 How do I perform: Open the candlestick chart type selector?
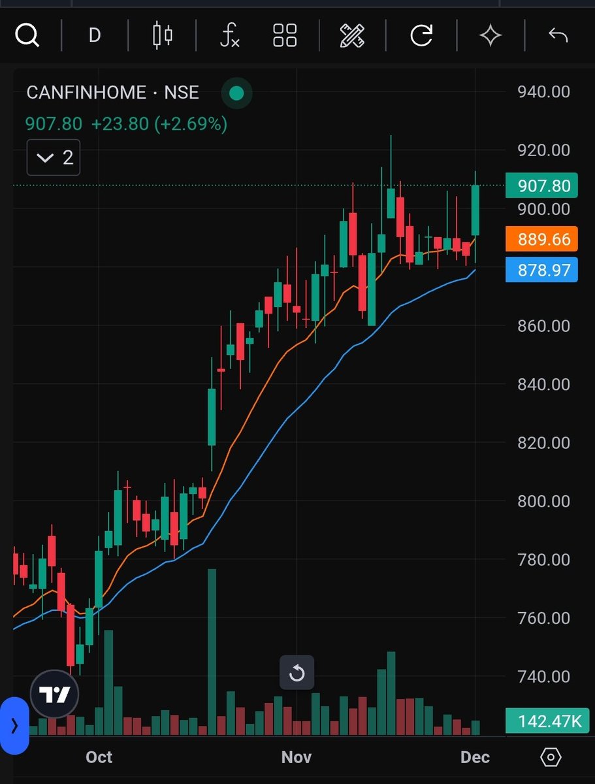pos(163,35)
